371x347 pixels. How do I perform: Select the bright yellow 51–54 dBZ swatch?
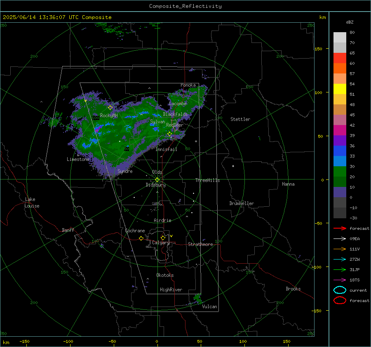[x=340, y=89]
